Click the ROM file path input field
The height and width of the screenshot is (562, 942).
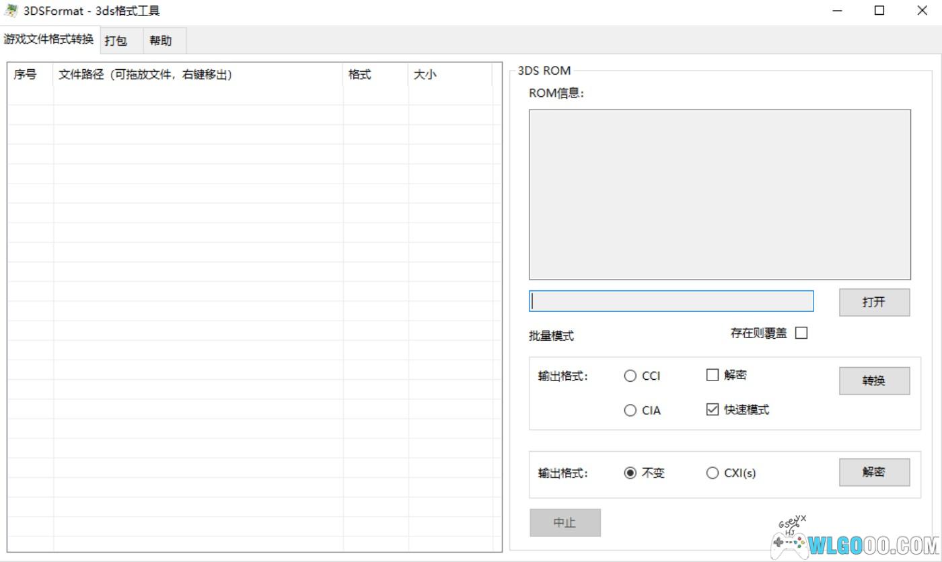(671, 301)
